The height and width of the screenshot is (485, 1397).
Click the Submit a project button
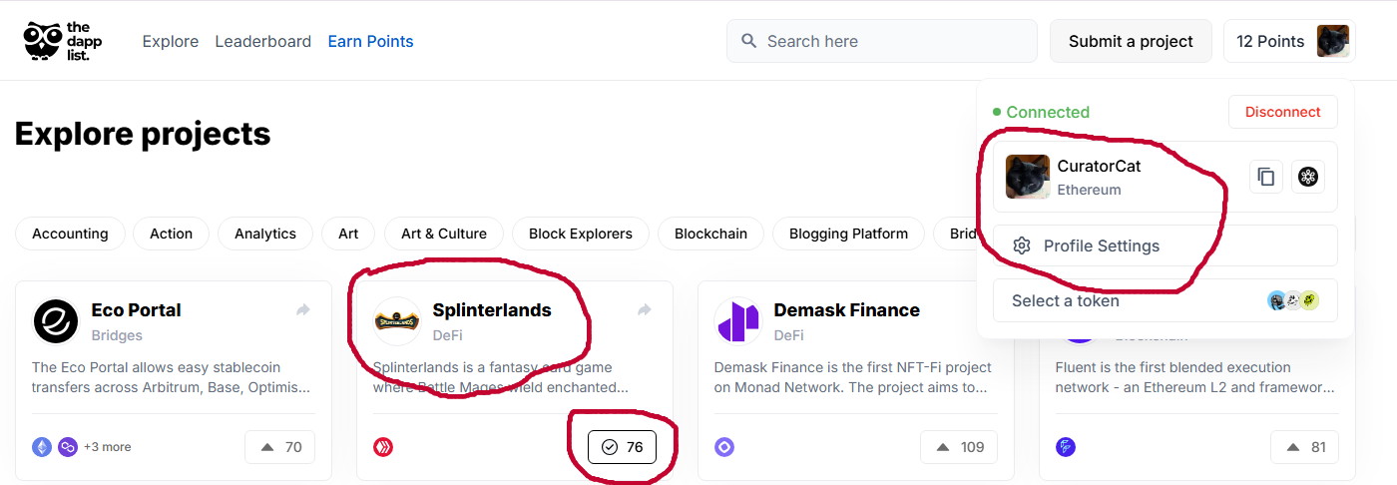point(1131,41)
